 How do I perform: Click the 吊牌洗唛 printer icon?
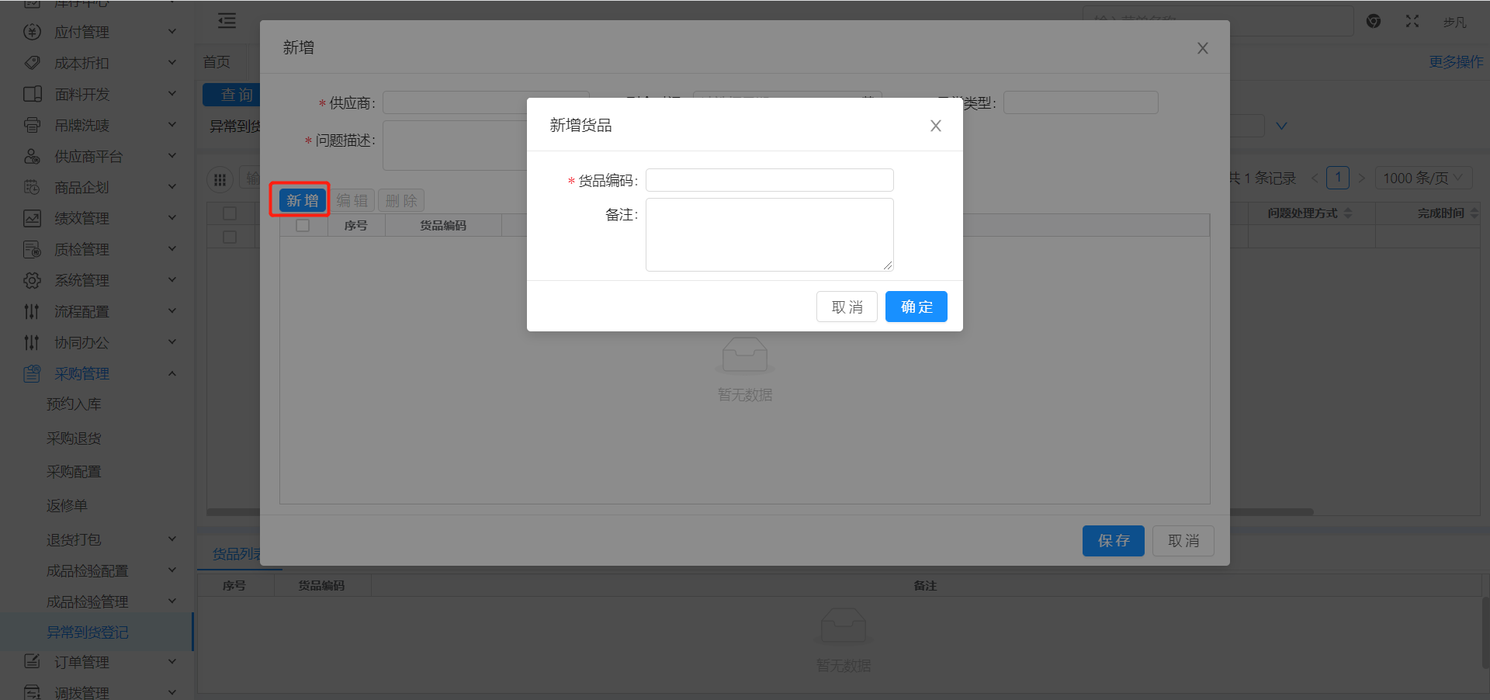(x=32, y=125)
